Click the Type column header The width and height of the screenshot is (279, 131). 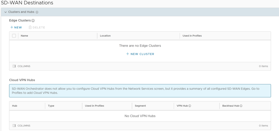click(x=51, y=106)
